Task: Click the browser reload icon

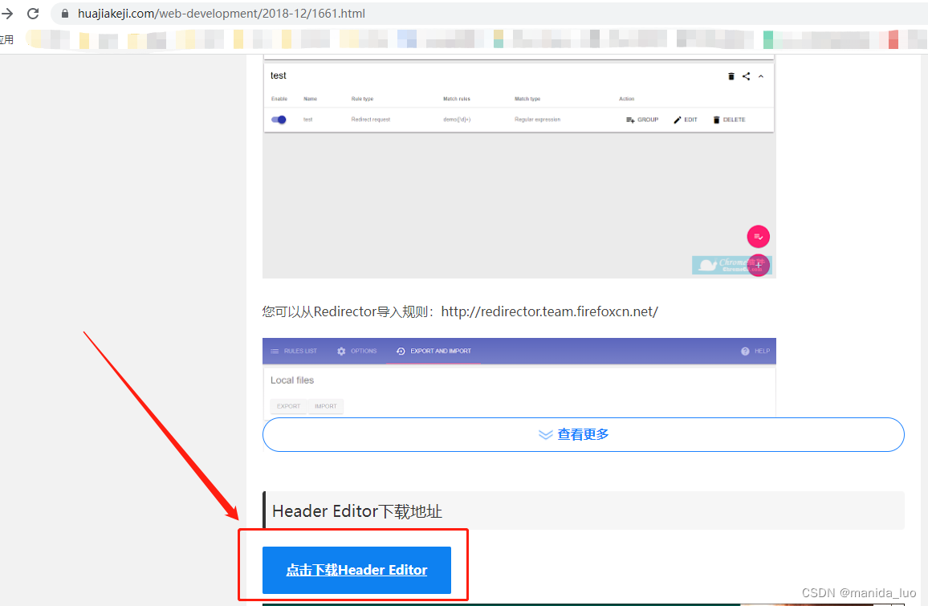Action: pyautogui.click(x=32, y=13)
